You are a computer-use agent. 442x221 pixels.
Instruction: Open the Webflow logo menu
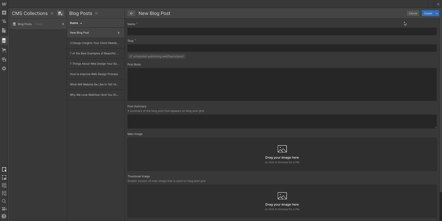click(x=4, y=4)
